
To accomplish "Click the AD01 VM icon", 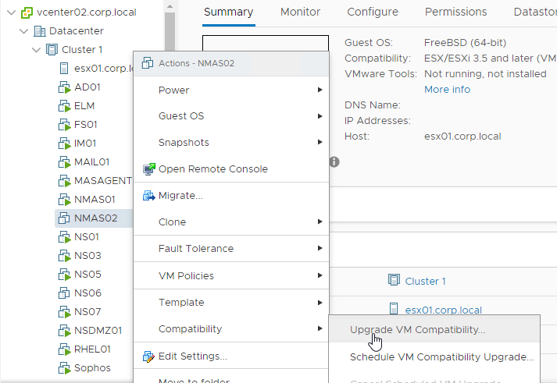I will click(64, 87).
